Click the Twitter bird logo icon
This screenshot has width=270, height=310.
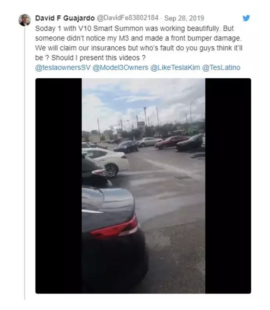click(x=246, y=18)
